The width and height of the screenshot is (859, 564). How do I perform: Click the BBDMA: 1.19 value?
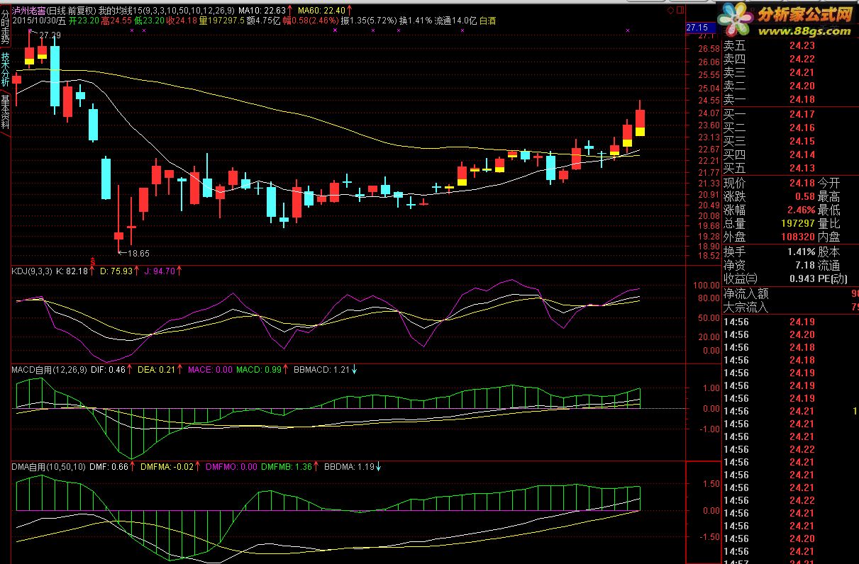(x=348, y=467)
